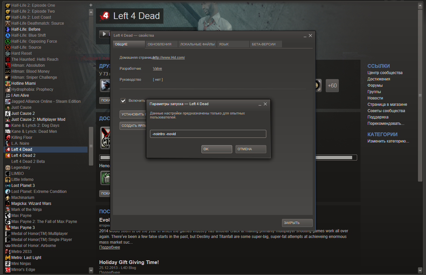
Task: Open the l4d.com homepage link
Action: pyautogui.click(x=169, y=57)
